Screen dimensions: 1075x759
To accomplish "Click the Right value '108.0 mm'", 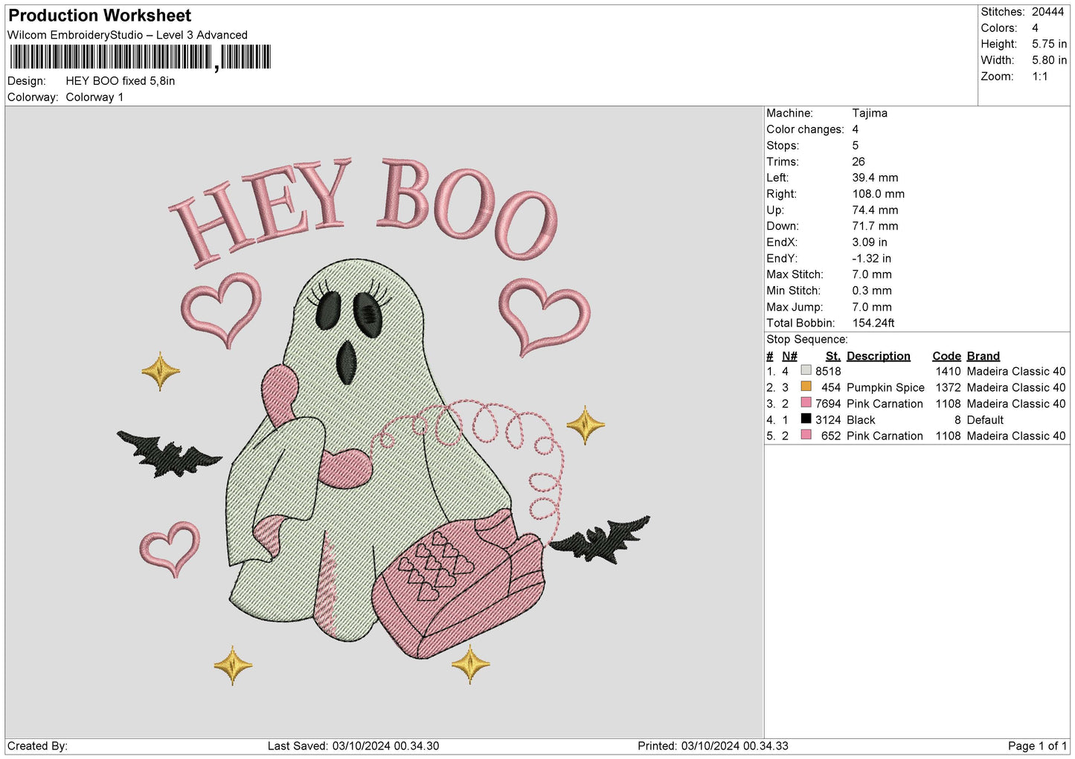I will click(879, 194).
